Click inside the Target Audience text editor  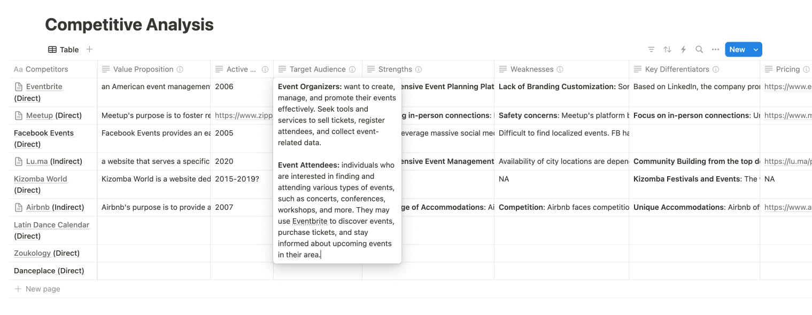[x=337, y=170]
